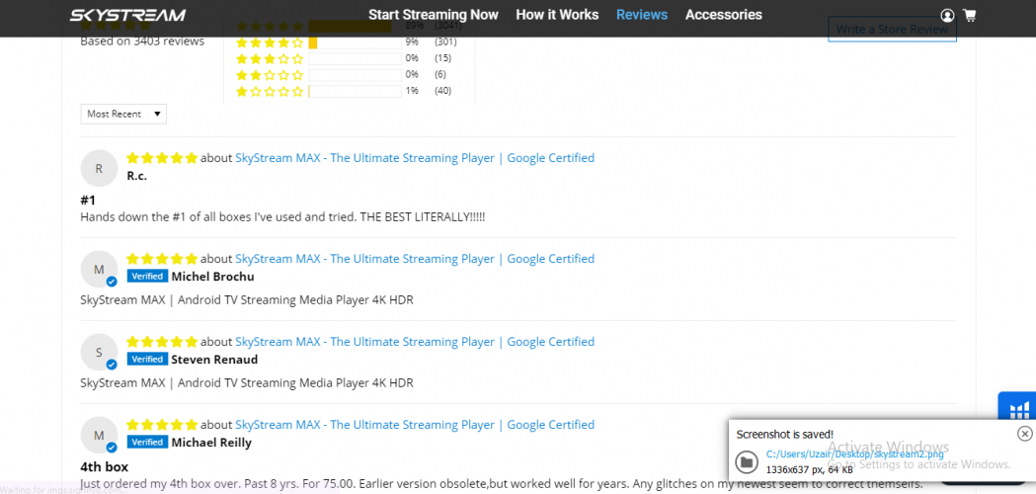Click the star rating on Michael Reilly's review
Image resolution: width=1036 pixels, height=494 pixels.
click(x=162, y=425)
